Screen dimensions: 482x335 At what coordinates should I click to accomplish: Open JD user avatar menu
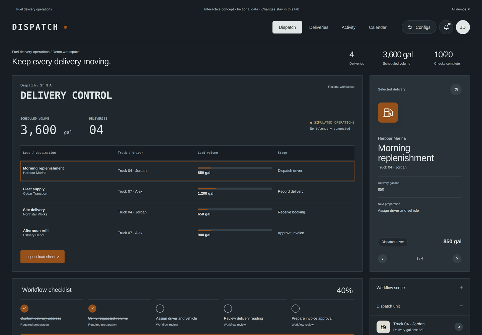(463, 27)
